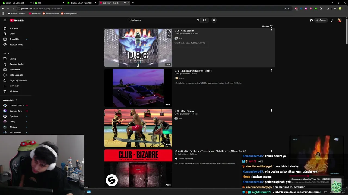The width and height of the screenshot is (348, 195).
Task: Open more options for first U 96 result
Action: coord(271,30)
